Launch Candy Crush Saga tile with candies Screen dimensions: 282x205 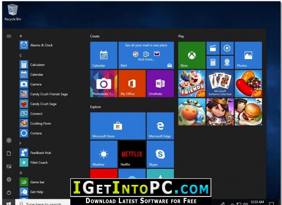[248, 84]
